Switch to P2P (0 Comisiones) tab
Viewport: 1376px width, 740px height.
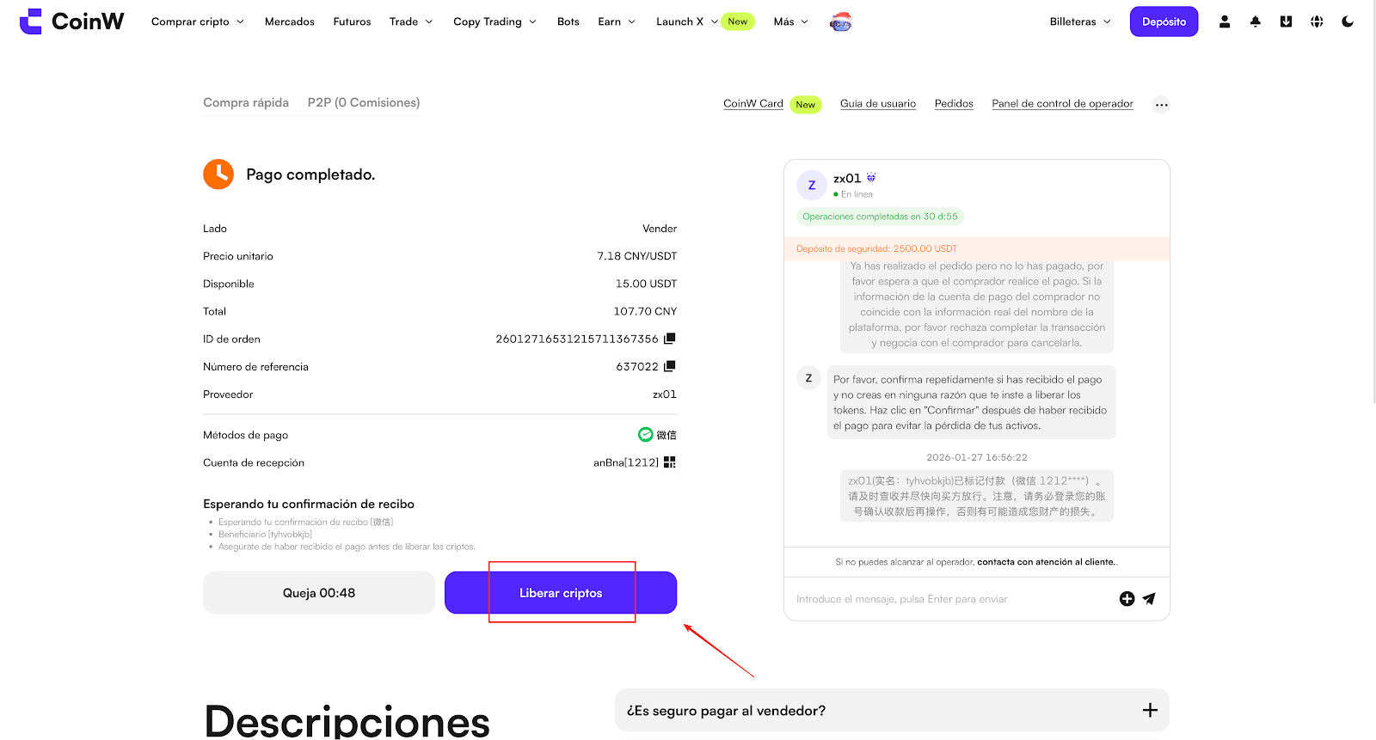pos(364,102)
